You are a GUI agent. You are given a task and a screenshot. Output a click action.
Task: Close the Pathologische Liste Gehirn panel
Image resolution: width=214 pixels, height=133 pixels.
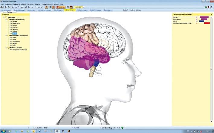coord(211,14)
